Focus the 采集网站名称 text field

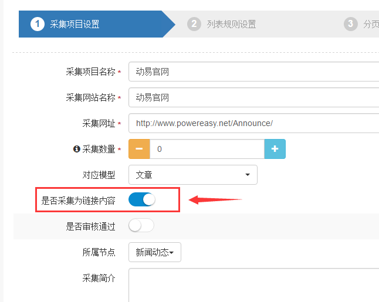tap(253, 98)
